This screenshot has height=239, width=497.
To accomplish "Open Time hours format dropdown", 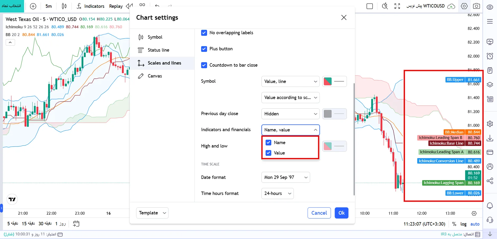I will 278,194.
